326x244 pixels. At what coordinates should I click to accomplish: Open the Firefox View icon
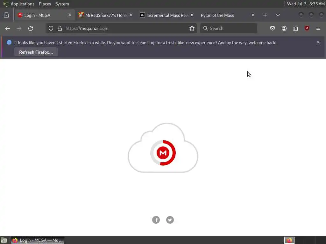pos(6,15)
